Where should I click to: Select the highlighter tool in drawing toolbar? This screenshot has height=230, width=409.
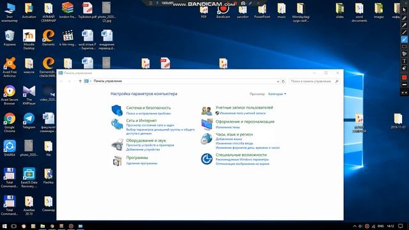pyautogui.click(x=404, y=25)
